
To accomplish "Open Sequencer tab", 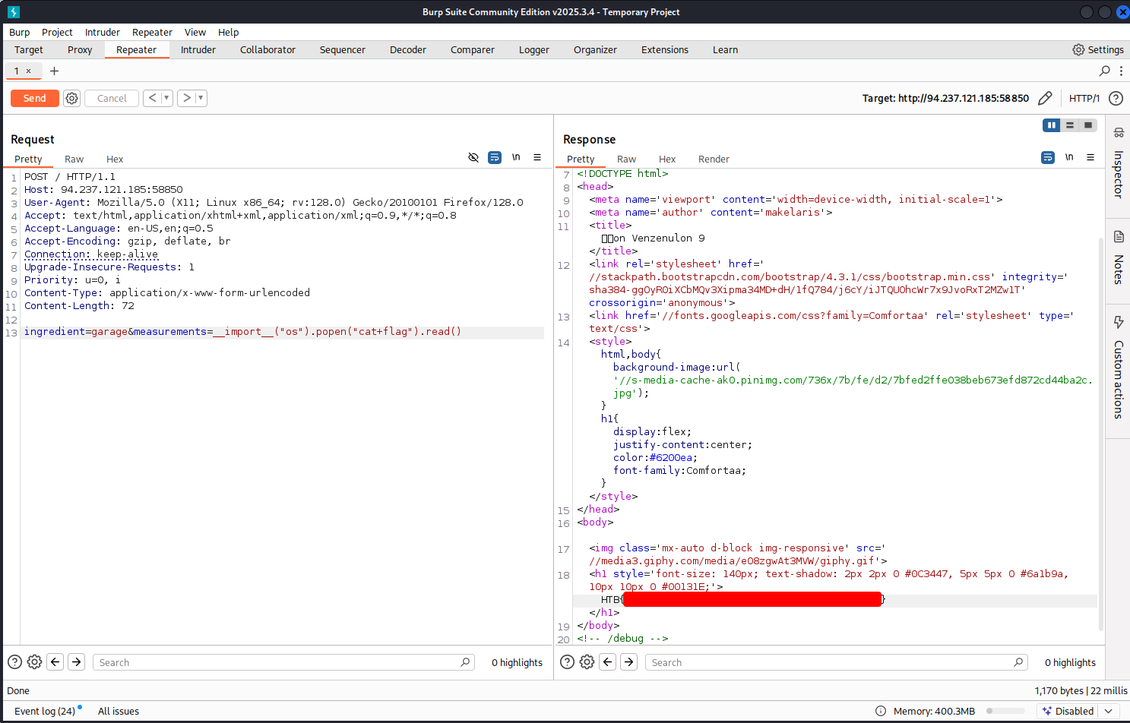I will click(342, 49).
